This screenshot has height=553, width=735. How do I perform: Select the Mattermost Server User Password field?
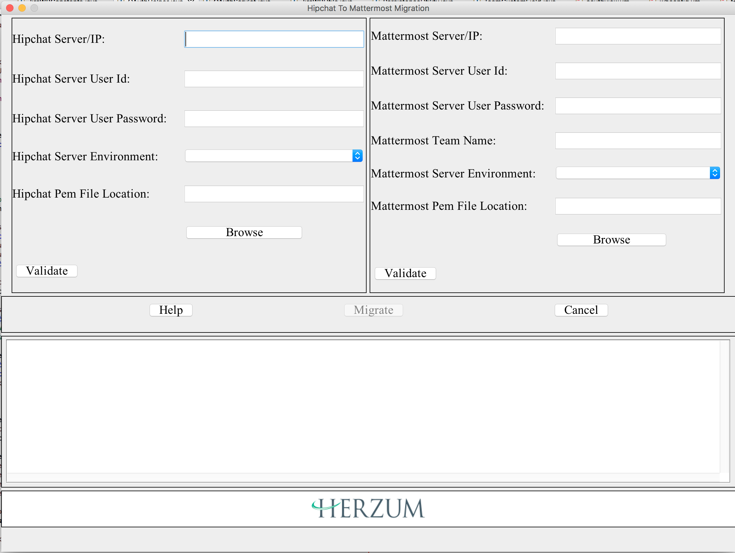pos(638,106)
